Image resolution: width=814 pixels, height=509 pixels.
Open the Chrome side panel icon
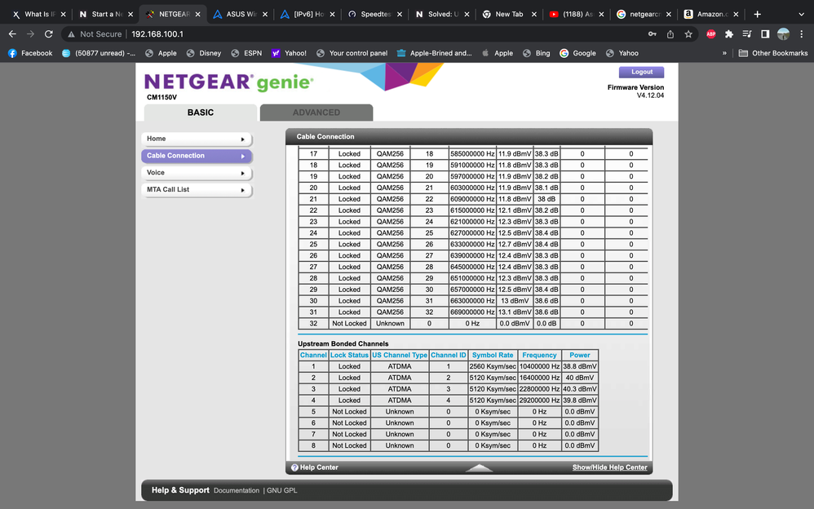(765, 34)
